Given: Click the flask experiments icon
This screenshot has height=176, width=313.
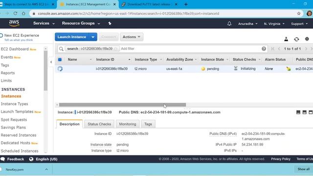Looking at the screenshot, I should (286, 39).
